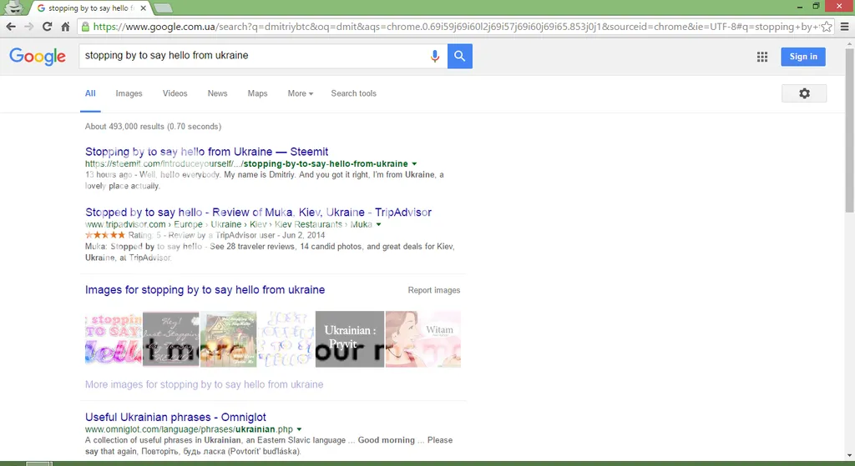Open the Steemit 'Stopping by to say hello' result
Viewport: 855px width, 466px height.
[x=207, y=152]
